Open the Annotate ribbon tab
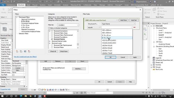The width and height of the screenshot is (174, 98). (57, 5)
